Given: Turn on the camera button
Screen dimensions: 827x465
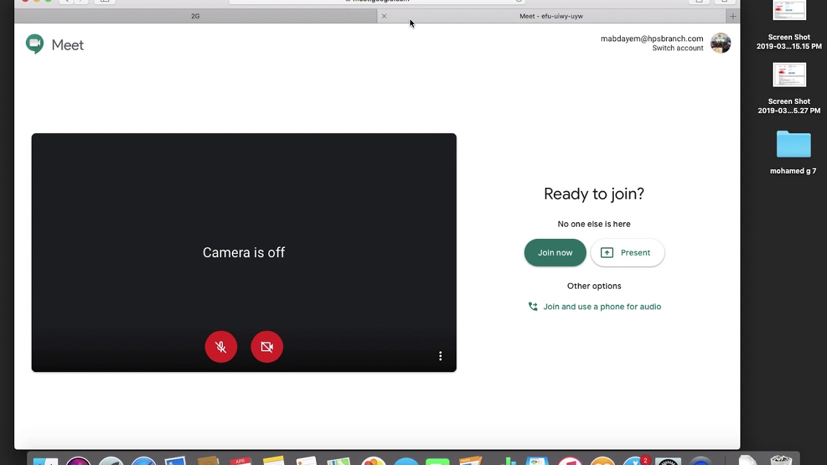Looking at the screenshot, I should coord(267,347).
